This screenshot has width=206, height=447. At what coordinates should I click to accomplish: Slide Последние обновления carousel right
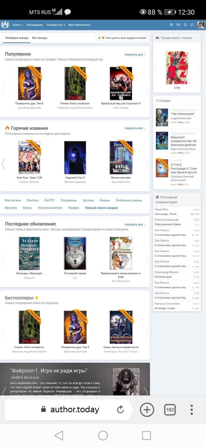(x=146, y=260)
